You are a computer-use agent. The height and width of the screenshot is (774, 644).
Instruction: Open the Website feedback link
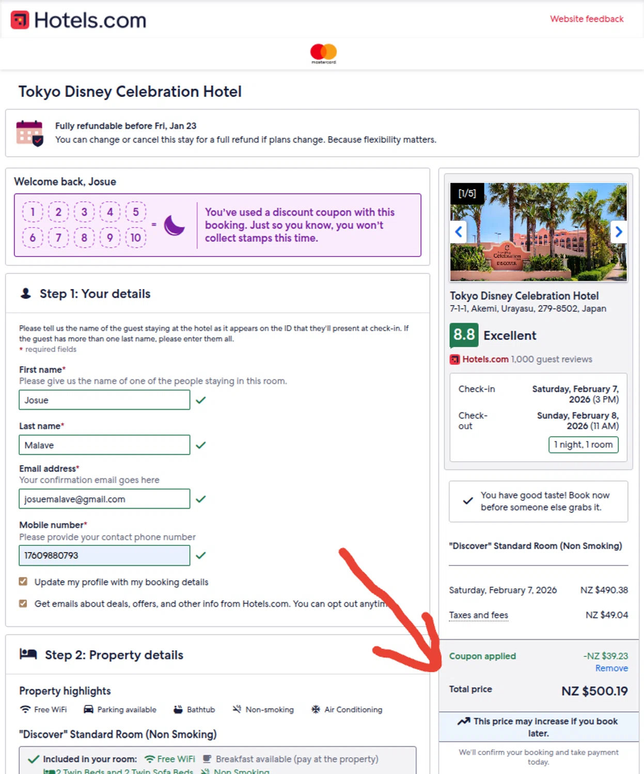coord(587,19)
